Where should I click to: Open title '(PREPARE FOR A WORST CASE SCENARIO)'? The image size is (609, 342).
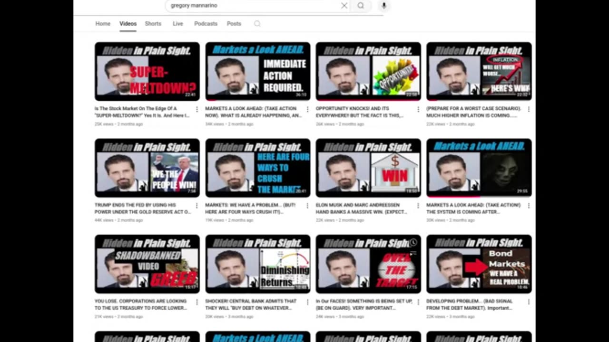pos(474,112)
